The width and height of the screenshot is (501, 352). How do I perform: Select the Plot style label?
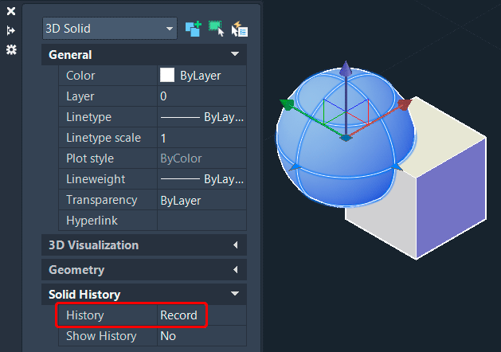(x=90, y=158)
